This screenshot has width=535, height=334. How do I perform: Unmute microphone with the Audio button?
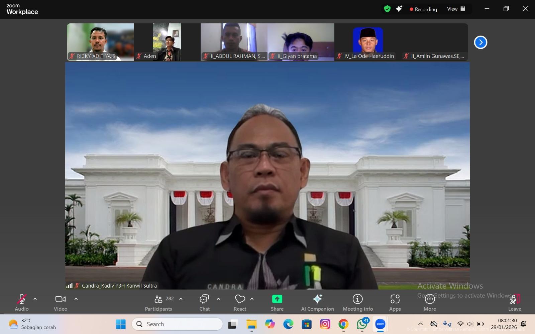tap(22, 302)
